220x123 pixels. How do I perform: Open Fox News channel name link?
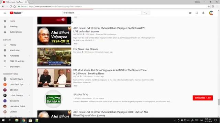point(77,52)
